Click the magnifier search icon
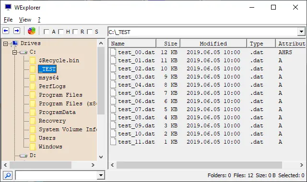The image size is (307, 182). (x=8, y=175)
